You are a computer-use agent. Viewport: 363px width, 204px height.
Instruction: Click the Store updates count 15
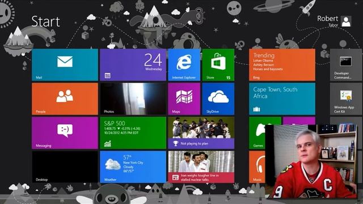[x=228, y=78]
